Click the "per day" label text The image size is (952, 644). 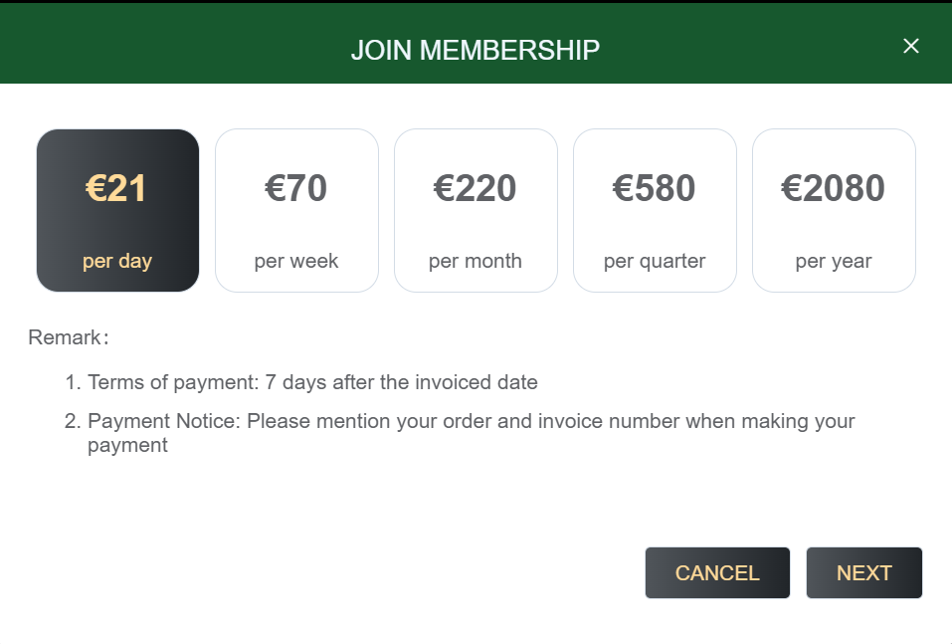[117, 262]
